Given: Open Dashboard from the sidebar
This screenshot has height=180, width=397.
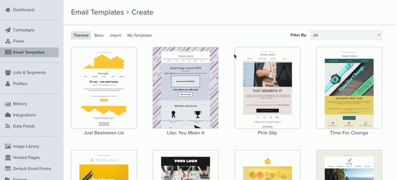Looking at the screenshot, I should click(x=23, y=10).
